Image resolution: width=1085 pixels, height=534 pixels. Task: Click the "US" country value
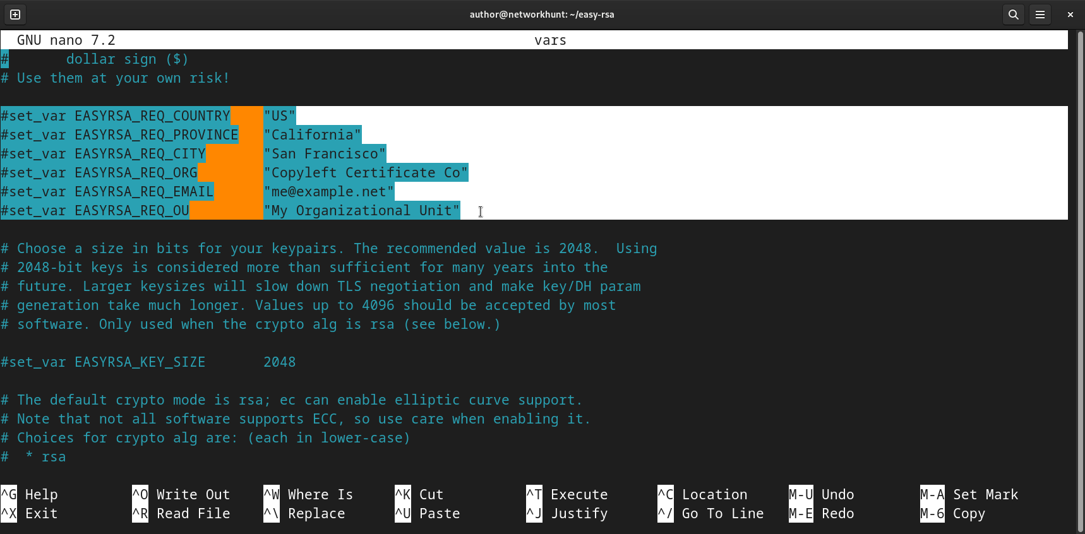280,116
